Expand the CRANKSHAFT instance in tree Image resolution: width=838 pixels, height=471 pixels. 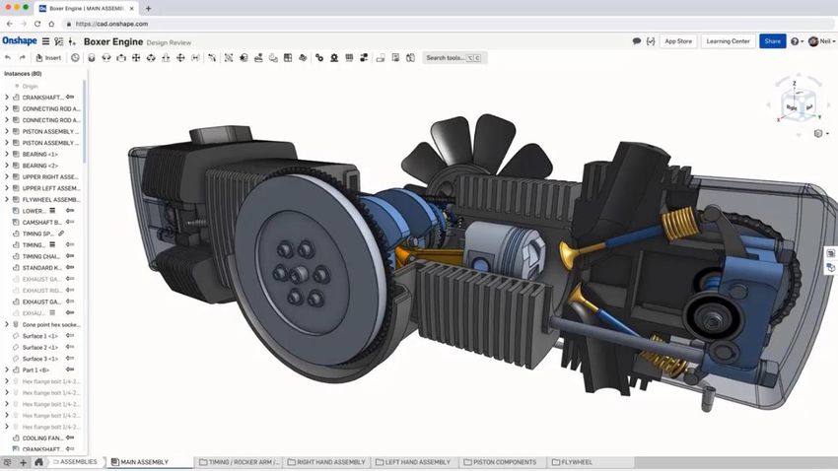[x=6, y=98]
